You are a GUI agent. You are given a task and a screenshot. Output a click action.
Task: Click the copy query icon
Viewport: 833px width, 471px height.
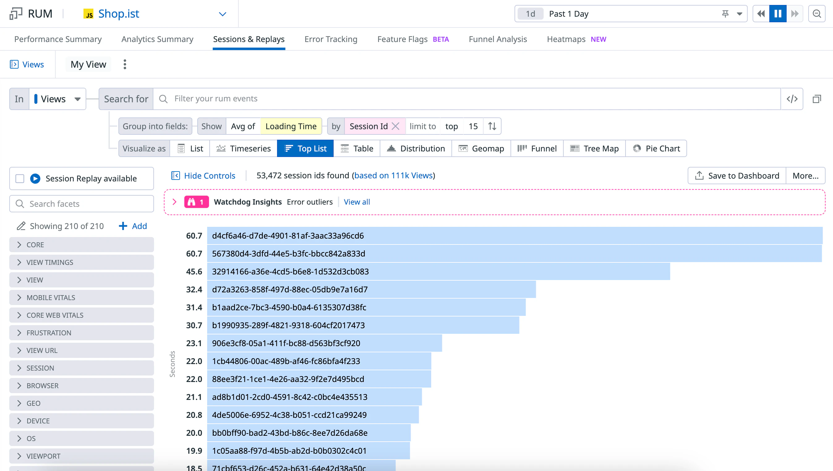click(817, 99)
